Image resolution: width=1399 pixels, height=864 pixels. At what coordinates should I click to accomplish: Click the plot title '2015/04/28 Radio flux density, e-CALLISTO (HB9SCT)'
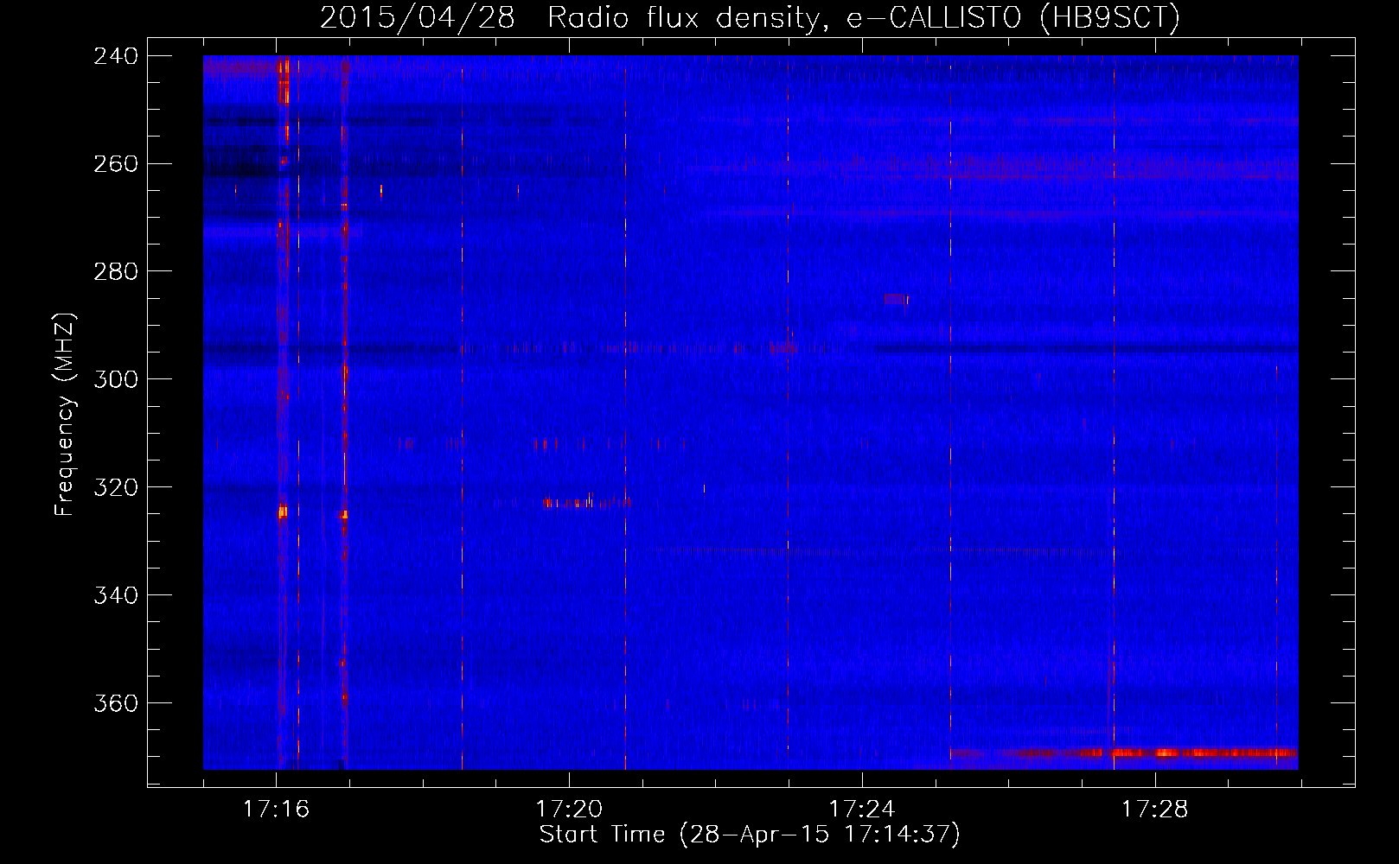[750, 17]
